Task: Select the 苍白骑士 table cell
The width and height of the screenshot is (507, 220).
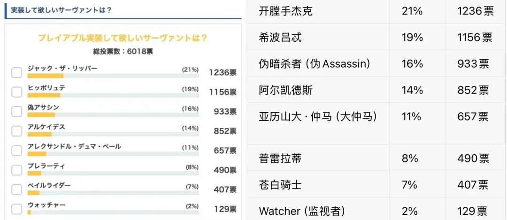Action: [280, 185]
